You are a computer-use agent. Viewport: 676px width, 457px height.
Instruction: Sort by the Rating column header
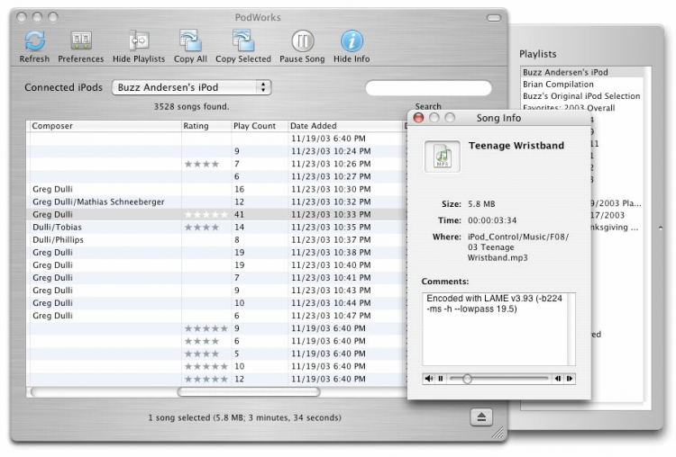pyautogui.click(x=206, y=126)
